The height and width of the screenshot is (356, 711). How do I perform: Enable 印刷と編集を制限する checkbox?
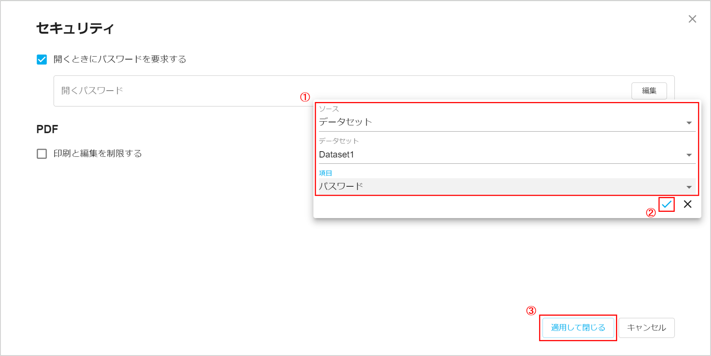[42, 153]
